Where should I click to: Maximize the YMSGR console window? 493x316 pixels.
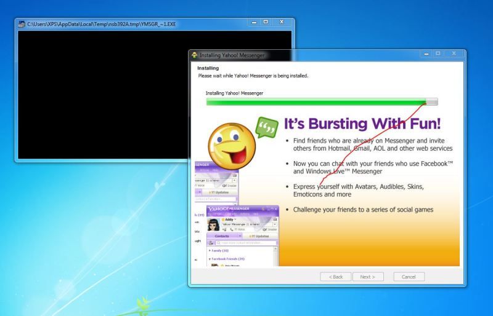click(x=266, y=22)
